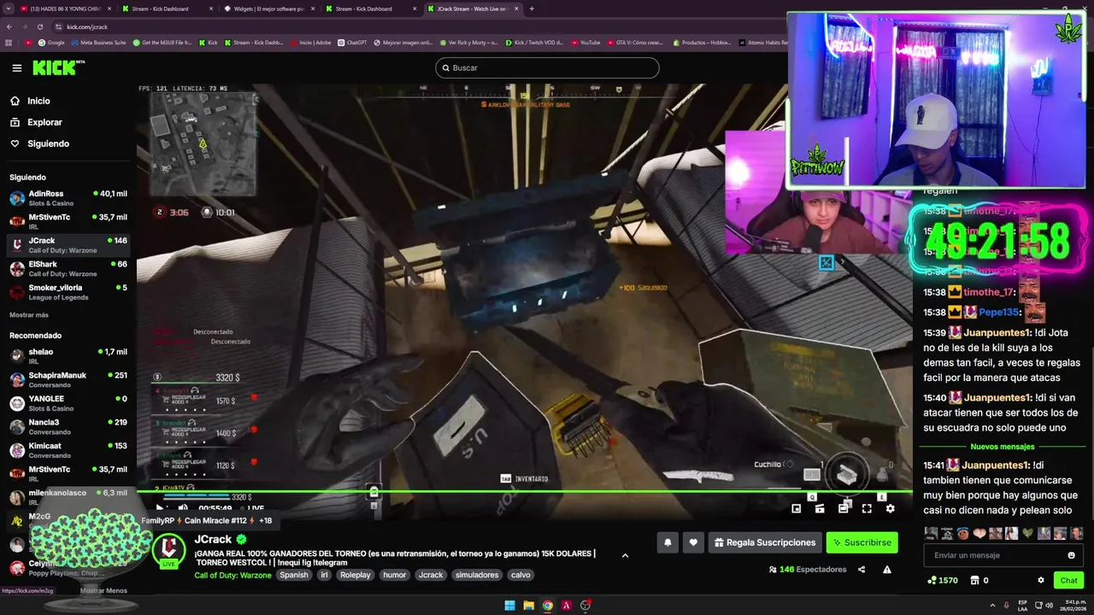Open the YouTube bookmark
Image resolution: width=1094 pixels, height=615 pixels.
click(585, 42)
